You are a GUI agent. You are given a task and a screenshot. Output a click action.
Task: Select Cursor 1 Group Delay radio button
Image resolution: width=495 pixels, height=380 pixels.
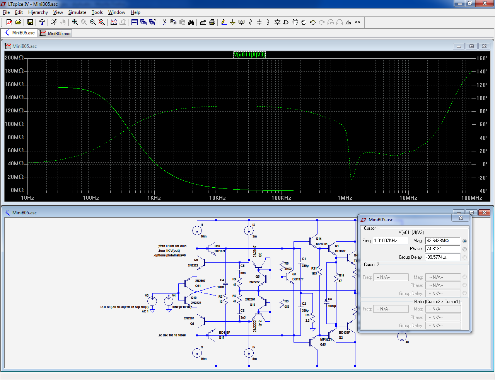(464, 257)
